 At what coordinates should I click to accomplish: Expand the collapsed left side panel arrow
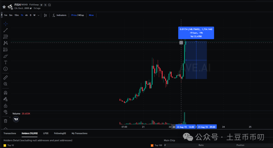(x=1, y=15)
